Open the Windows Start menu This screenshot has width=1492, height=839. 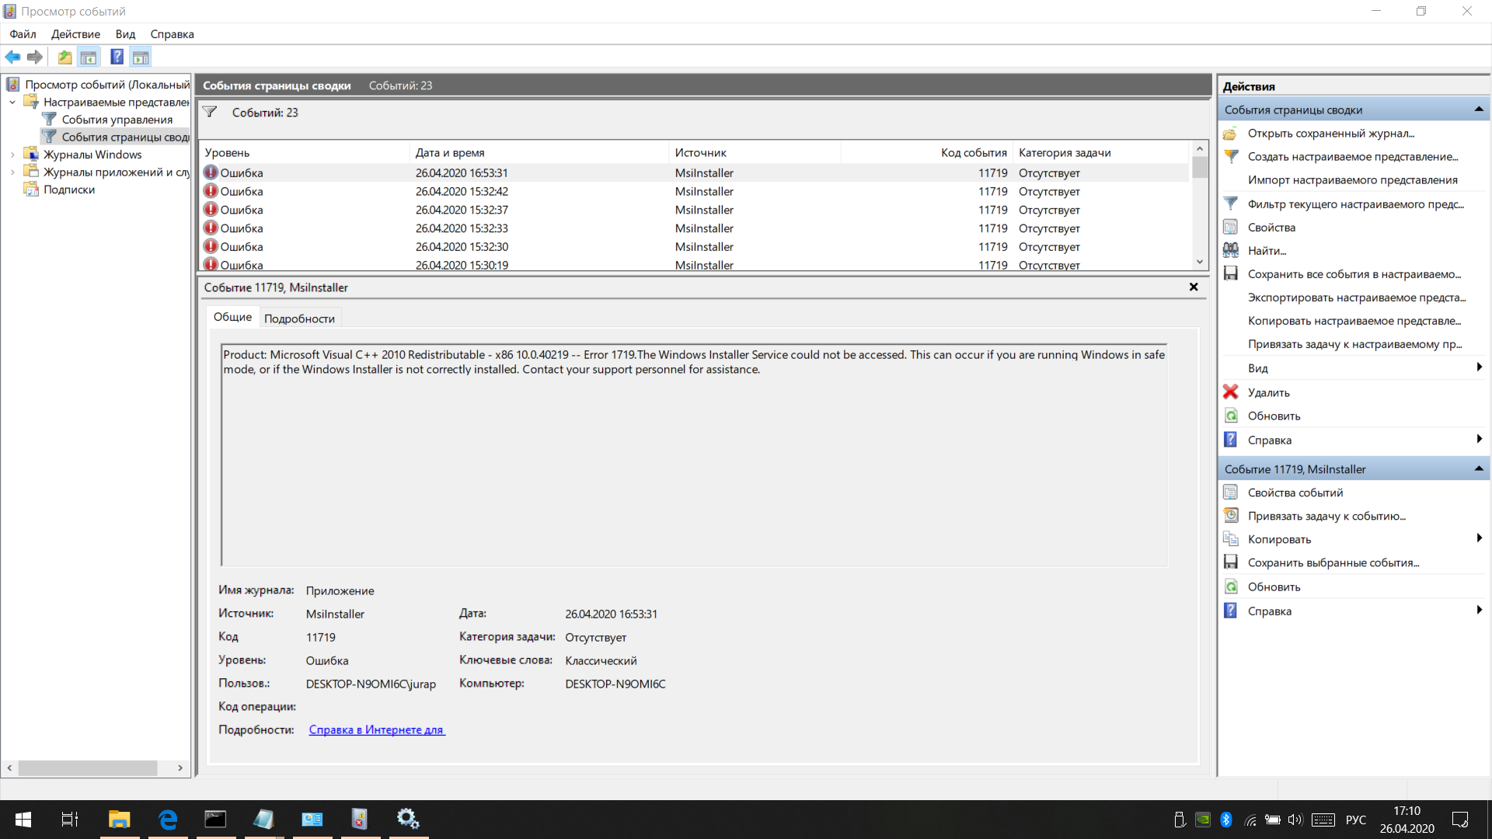[23, 819]
